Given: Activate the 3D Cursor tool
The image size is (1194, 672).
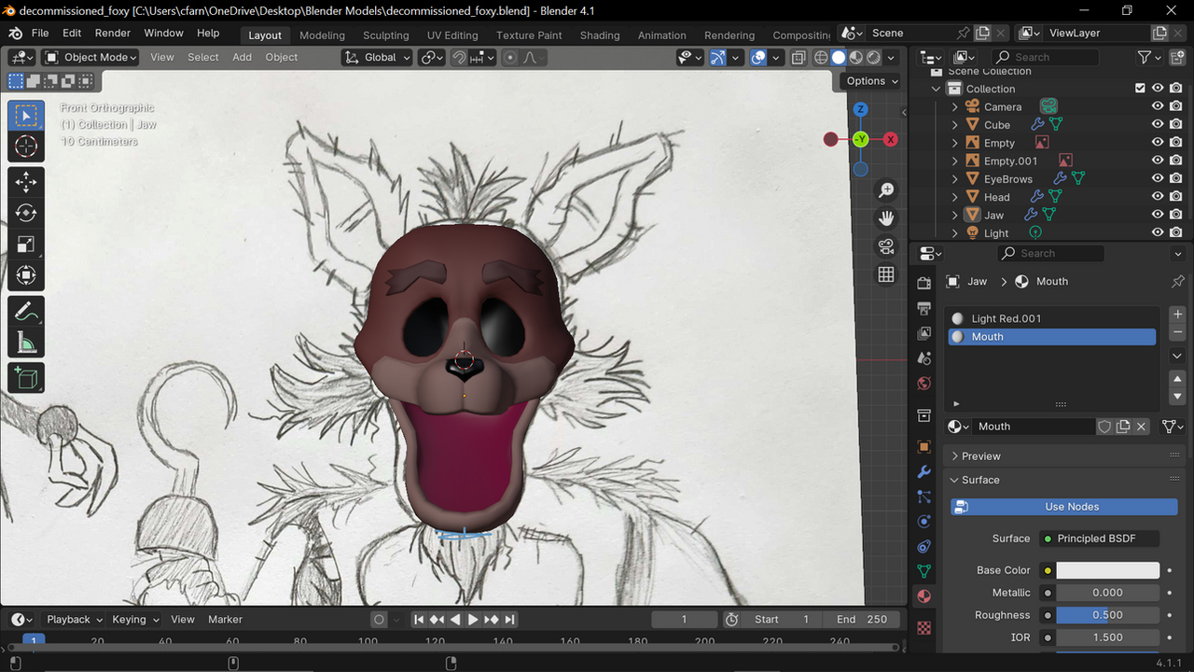Looking at the screenshot, I should [26, 147].
